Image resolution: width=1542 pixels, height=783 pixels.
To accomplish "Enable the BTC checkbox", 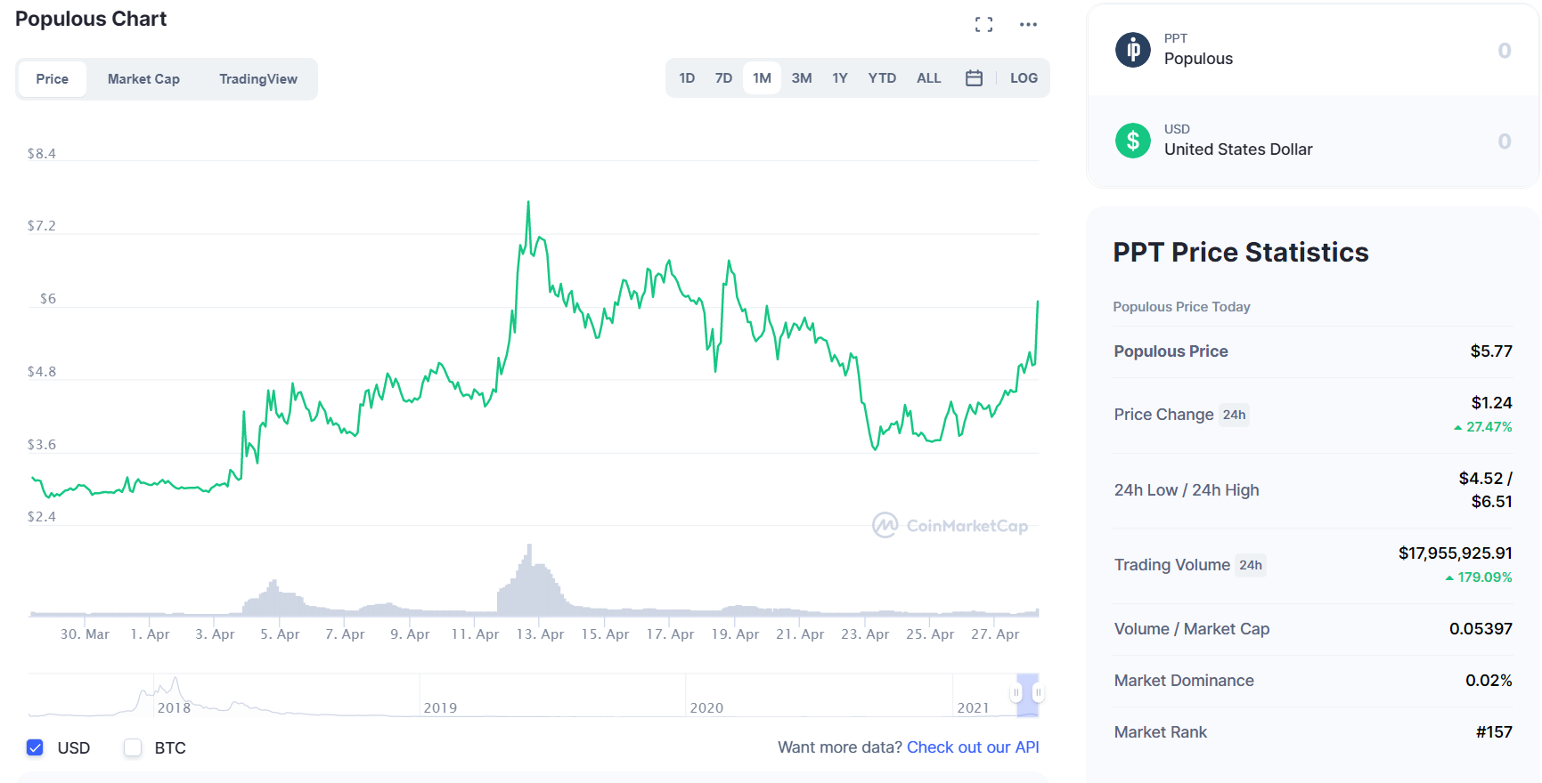I will click(x=133, y=747).
